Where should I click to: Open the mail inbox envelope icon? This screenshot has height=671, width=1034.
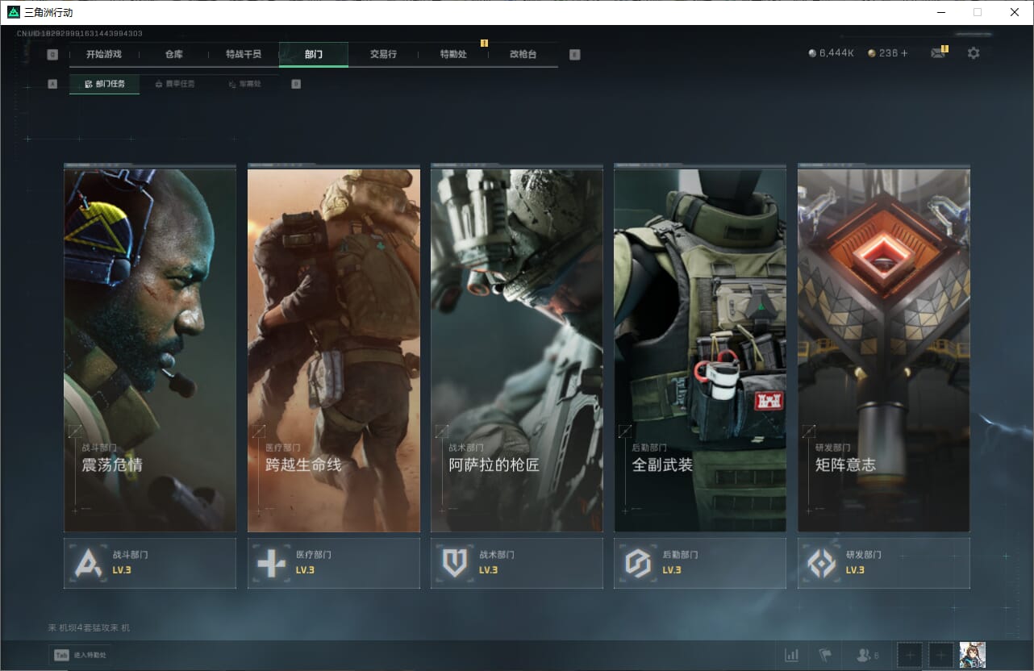[x=937, y=53]
